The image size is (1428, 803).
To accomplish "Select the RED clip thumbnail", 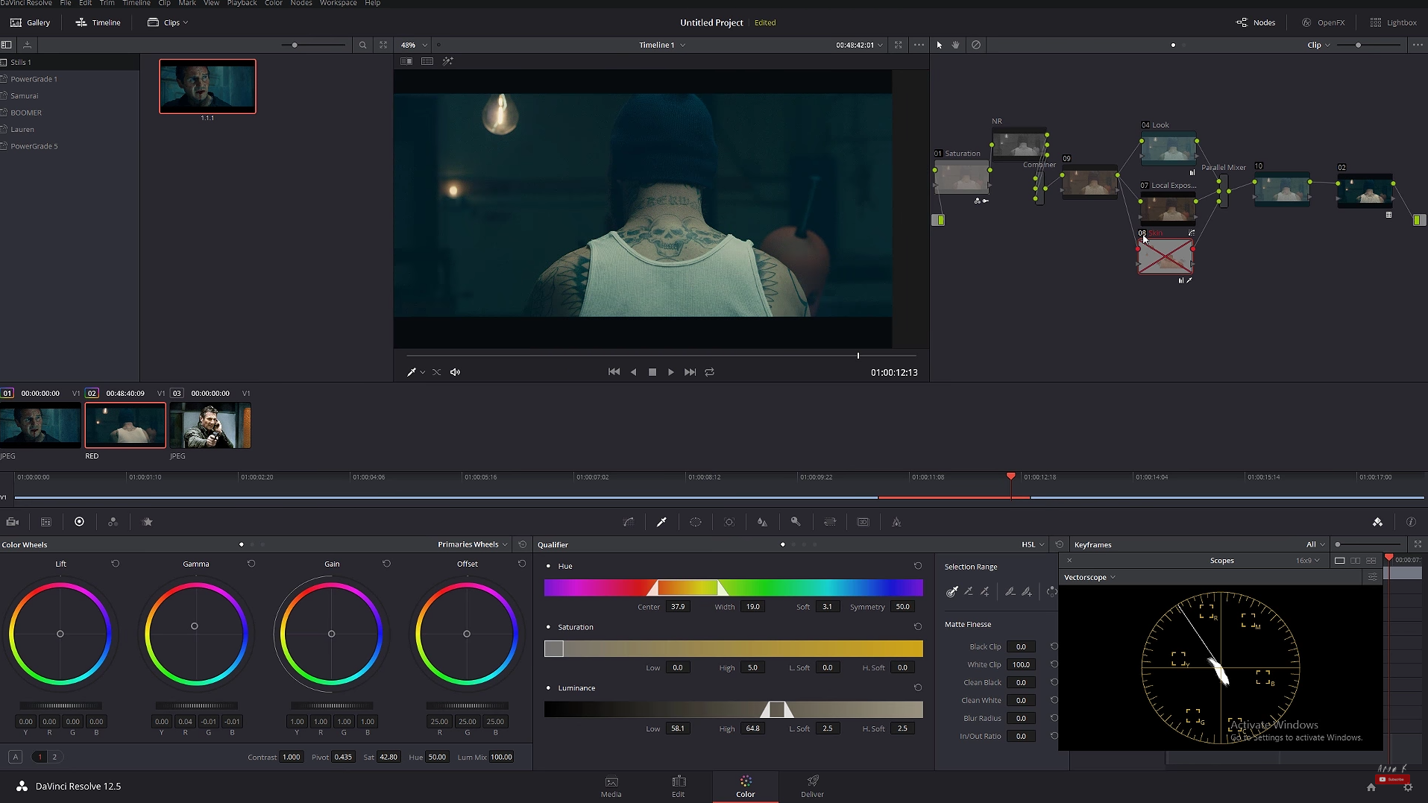I will pyautogui.click(x=125, y=426).
